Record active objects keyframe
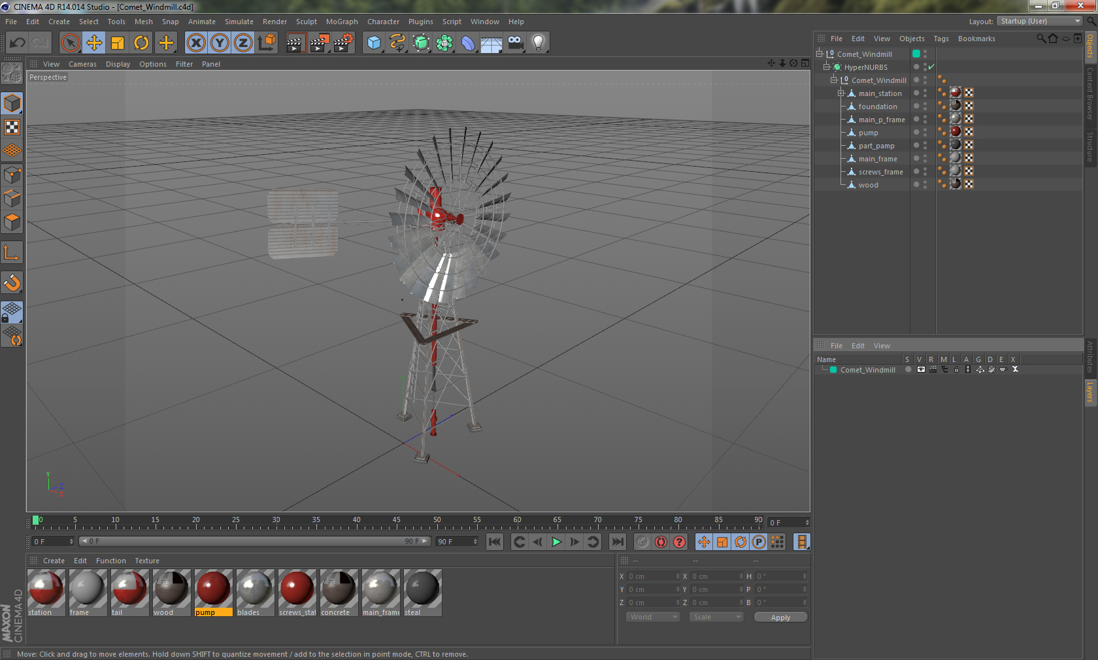 click(642, 542)
